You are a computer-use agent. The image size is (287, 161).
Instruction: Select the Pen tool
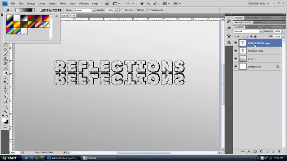tap(5, 87)
